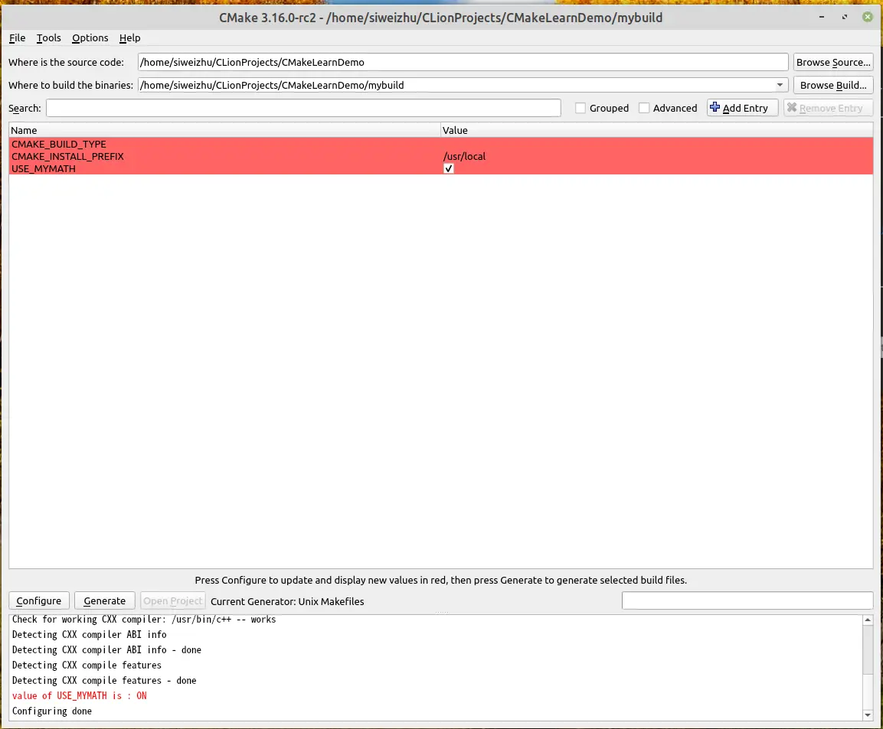Focus the Search input field
Image resolution: width=883 pixels, height=729 pixels.
pyautogui.click(x=303, y=108)
